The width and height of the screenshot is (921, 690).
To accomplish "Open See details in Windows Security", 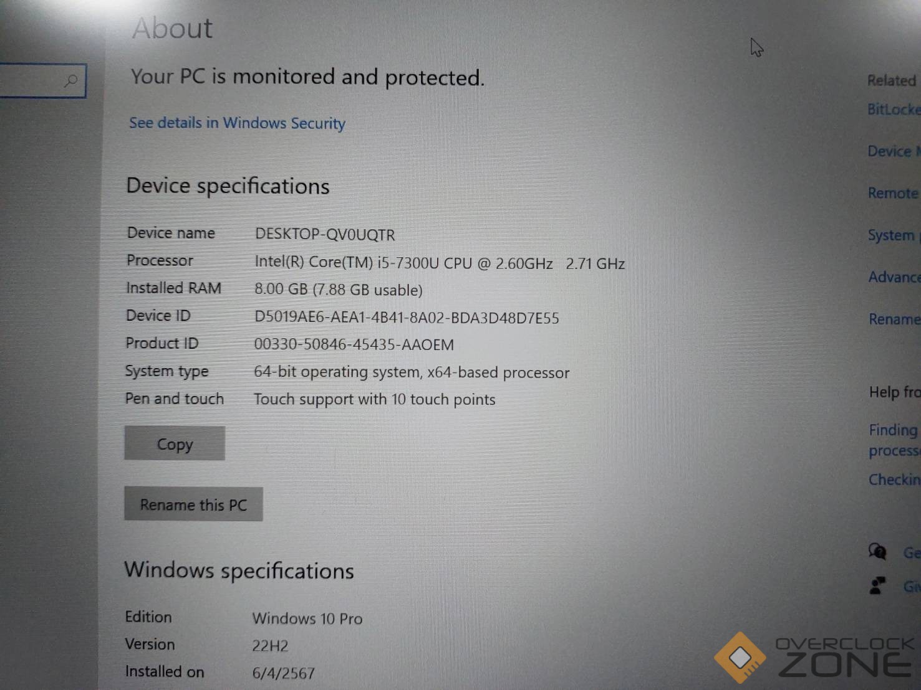I will [x=237, y=123].
